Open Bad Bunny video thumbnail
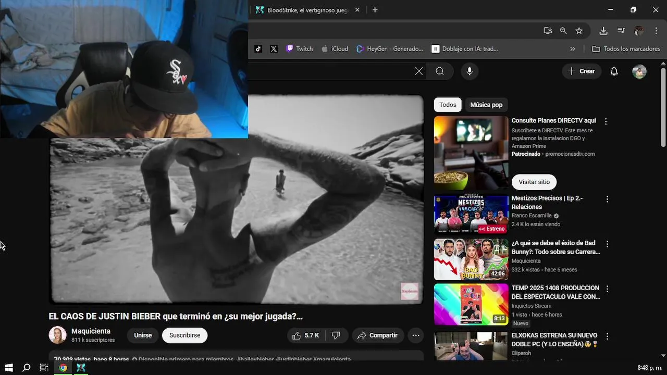The image size is (667, 375). coord(471,259)
